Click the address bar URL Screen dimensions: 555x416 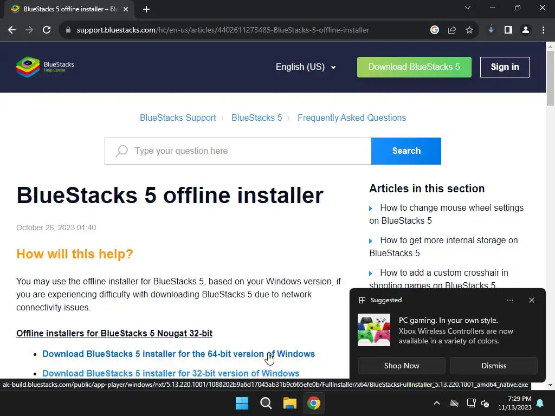click(x=223, y=30)
